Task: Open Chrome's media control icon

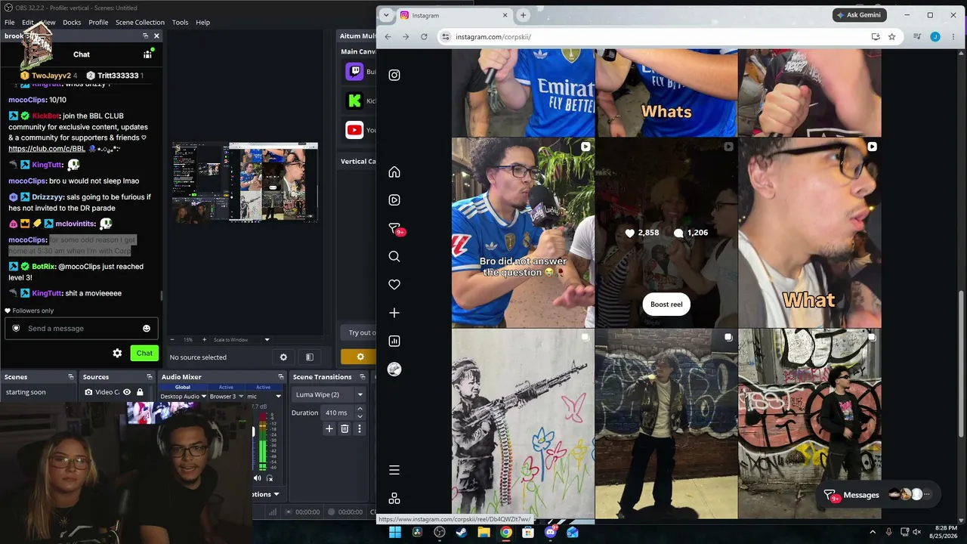Action: pyautogui.click(x=917, y=36)
